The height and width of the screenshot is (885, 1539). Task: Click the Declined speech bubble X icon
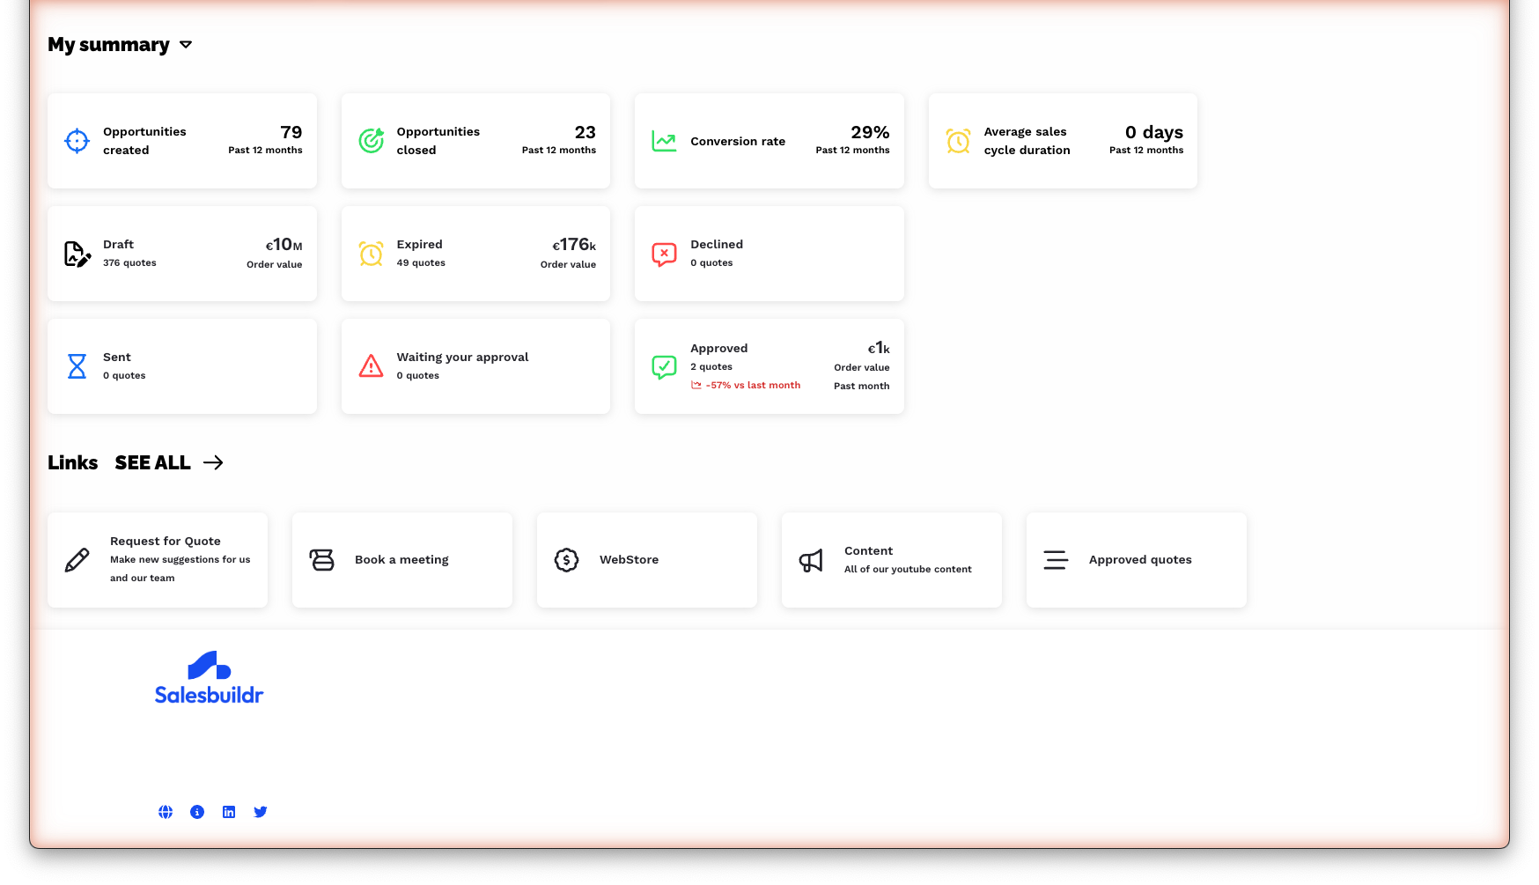pyautogui.click(x=664, y=254)
